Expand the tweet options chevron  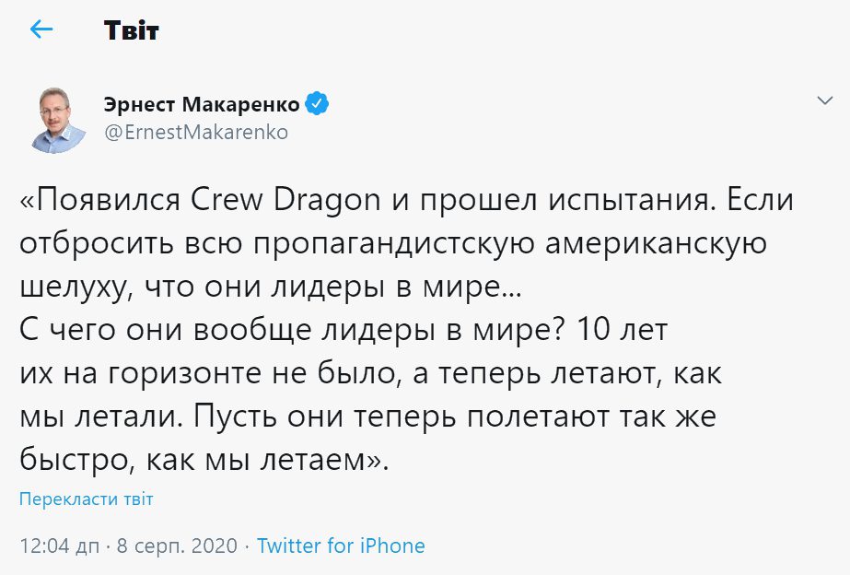(x=824, y=100)
